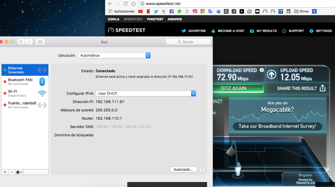The height and width of the screenshot is (187, 335).
Task: Open the ADVERTISE link
Action: pos(194,31)
